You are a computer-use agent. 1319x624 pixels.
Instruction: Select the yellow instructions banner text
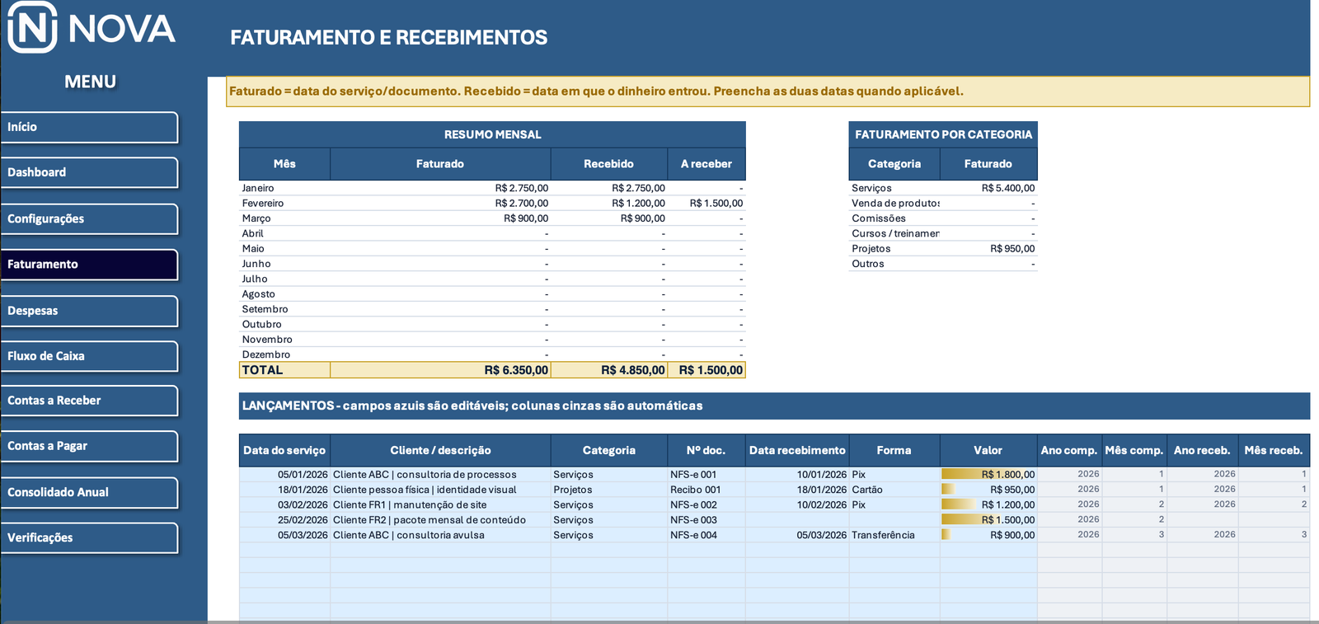(x=596, y=91)
